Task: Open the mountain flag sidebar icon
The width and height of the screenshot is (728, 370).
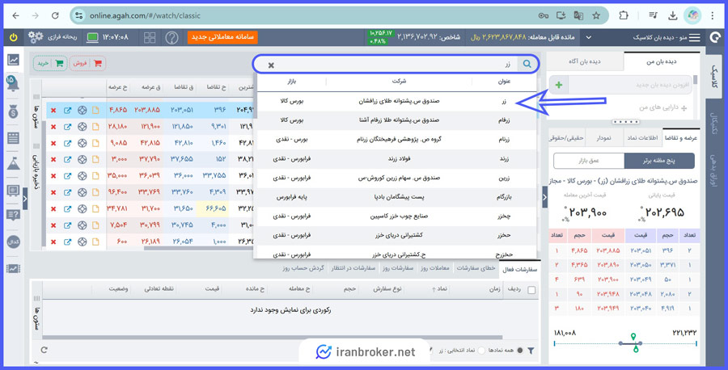Action: [13, 163]
